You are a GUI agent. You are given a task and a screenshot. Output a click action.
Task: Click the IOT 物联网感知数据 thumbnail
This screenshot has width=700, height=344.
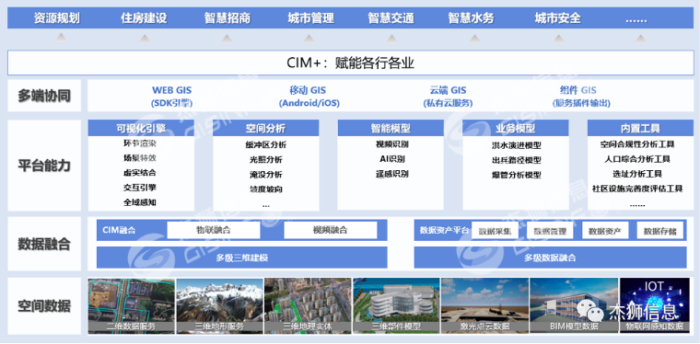coord(654,306)
